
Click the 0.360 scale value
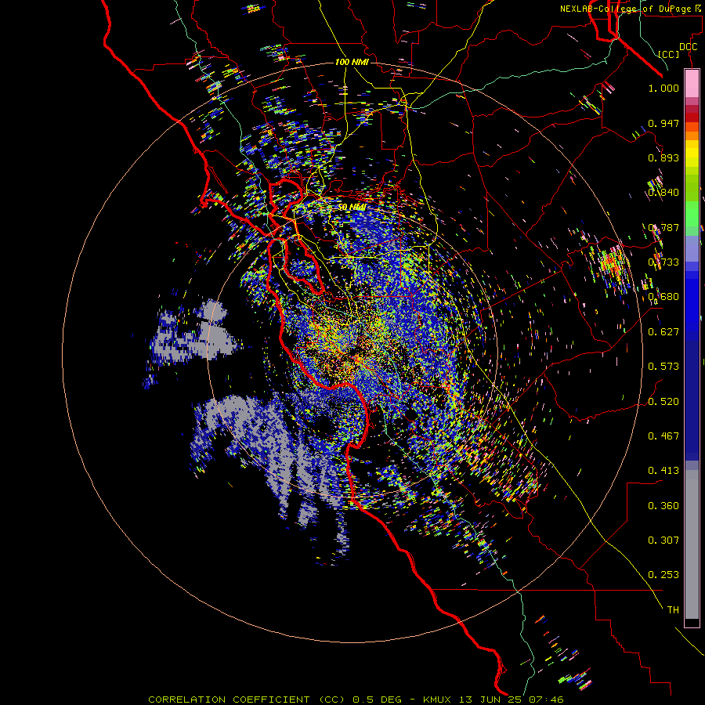[663, 506]
